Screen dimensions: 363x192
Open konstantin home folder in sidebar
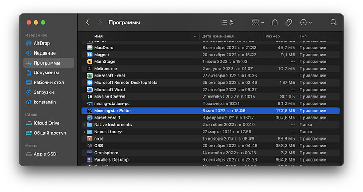48,102
